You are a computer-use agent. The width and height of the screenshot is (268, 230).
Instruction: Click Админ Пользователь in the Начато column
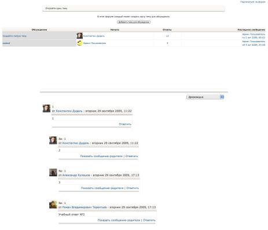[94, 43]
